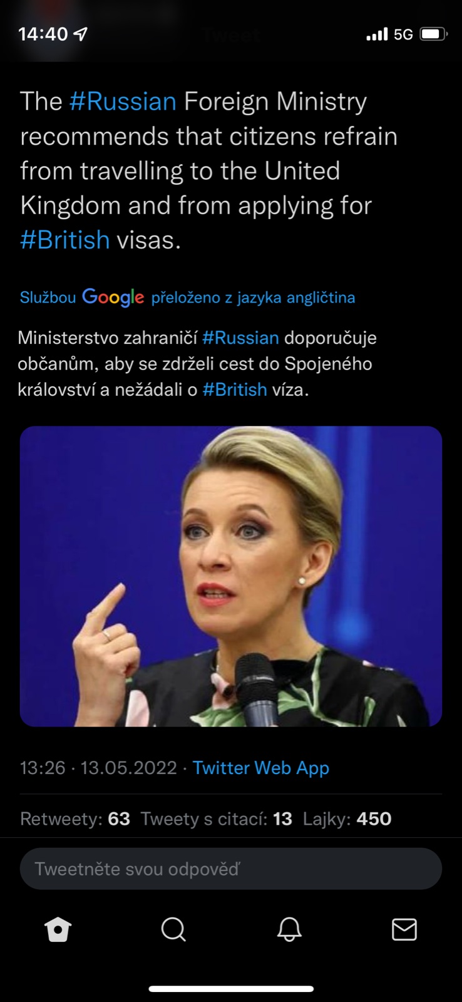
Task: Tap the battery indicator in status bar
Action: 433,34
